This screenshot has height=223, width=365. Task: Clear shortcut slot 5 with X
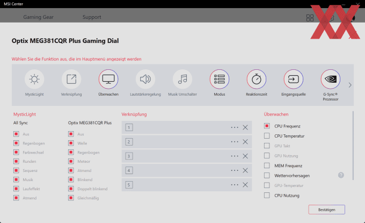(x=245, y=185)
